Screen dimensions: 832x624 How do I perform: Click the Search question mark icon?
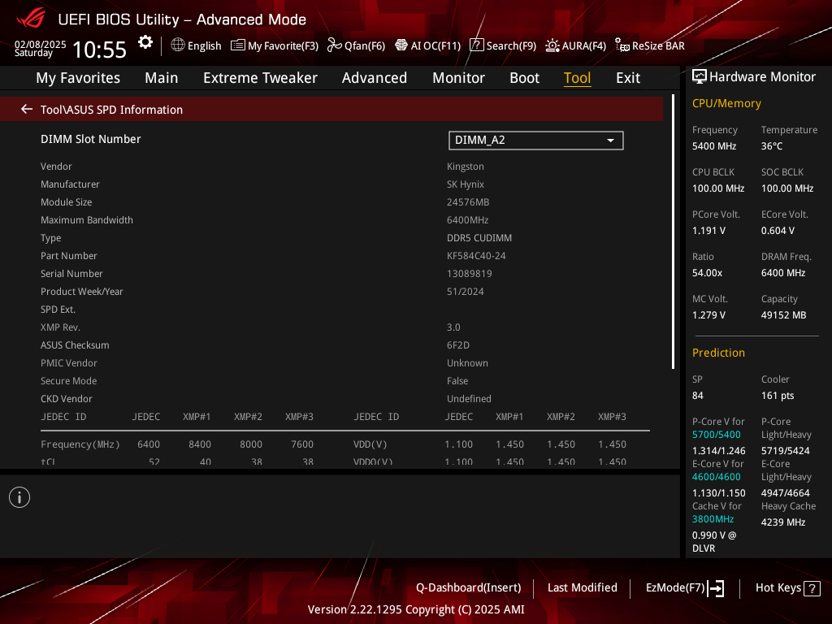476,45
